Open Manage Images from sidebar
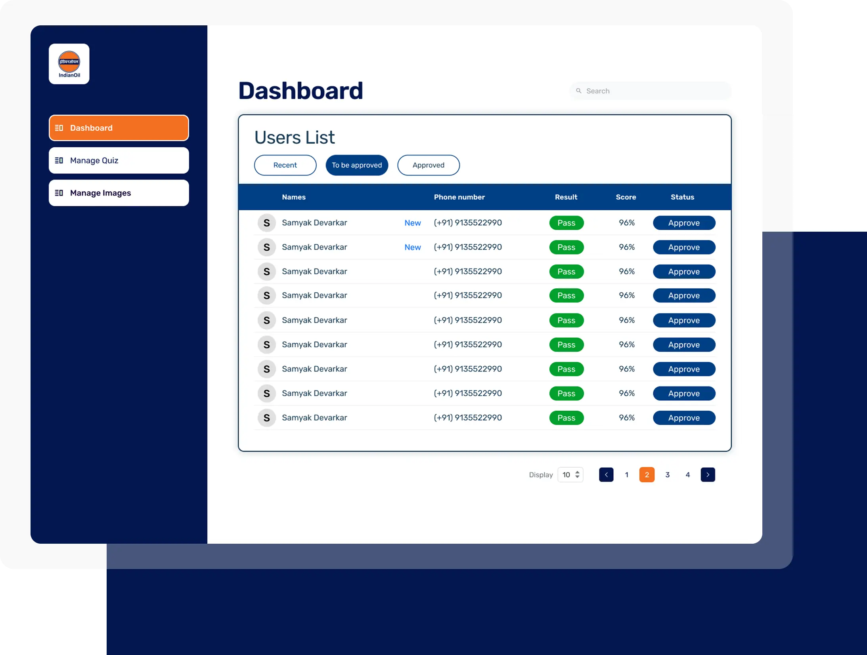Viewport: 867px width, 655px height. [119, 193]
